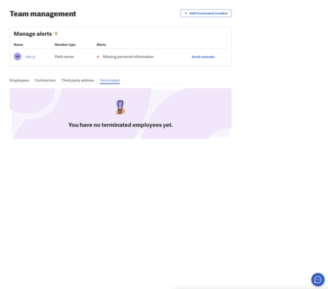
Task: Open the chat support bubble
Action: tap(318, 279)
